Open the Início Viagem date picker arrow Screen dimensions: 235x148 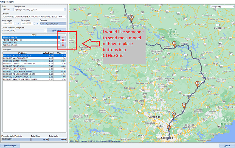click(19, 24)
